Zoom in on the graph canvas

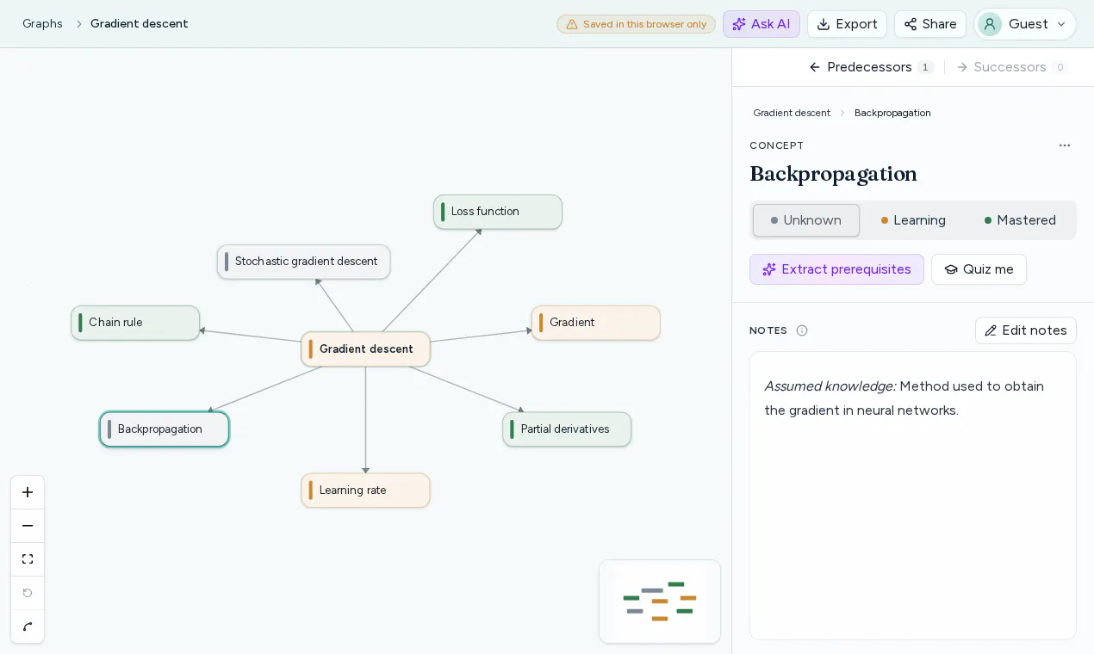tap(28, 492)
